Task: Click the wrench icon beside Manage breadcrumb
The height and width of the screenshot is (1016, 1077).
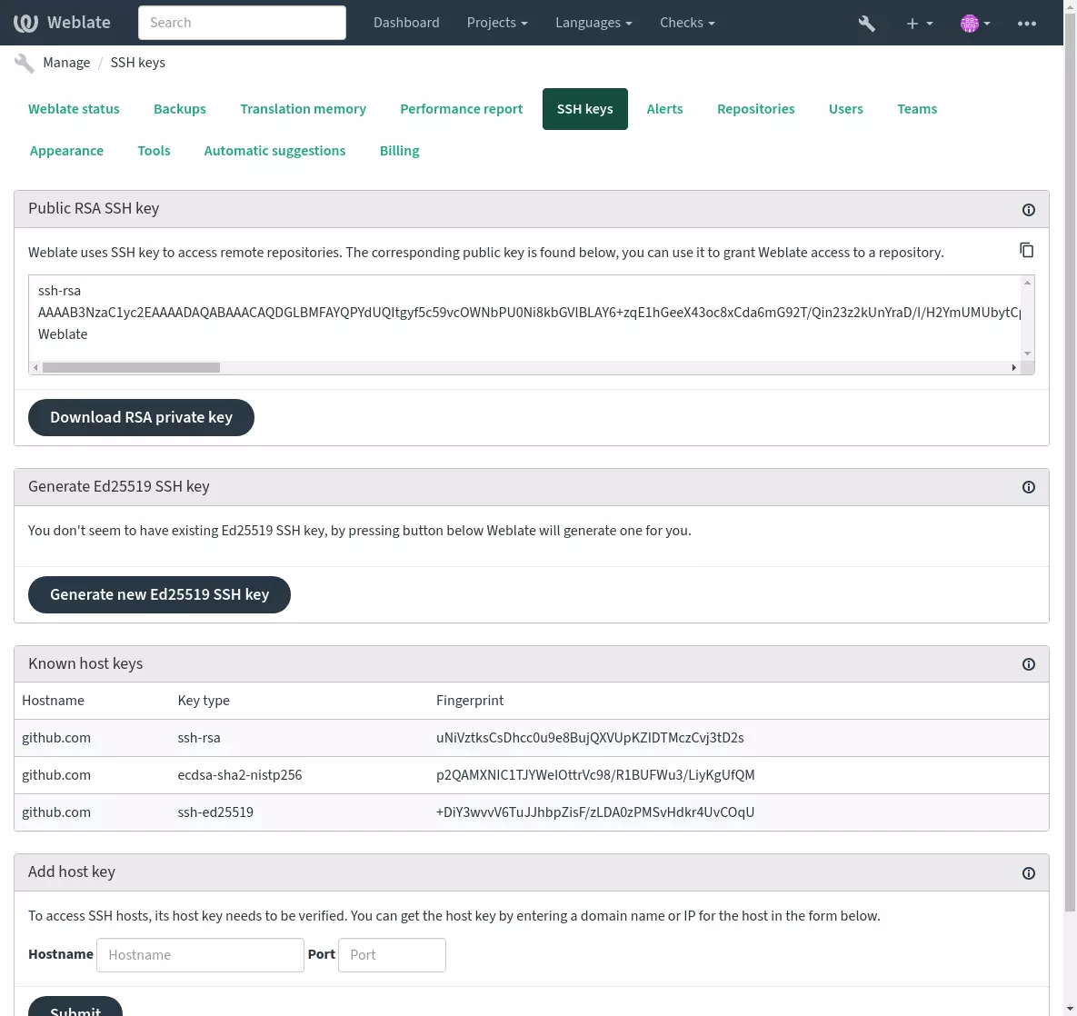Action: (24, 64)
